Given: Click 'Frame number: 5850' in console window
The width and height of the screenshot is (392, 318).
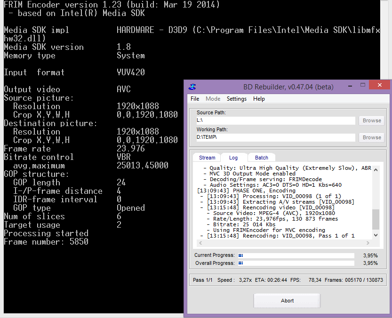Looking at the screenshot, I should point(46,242).
